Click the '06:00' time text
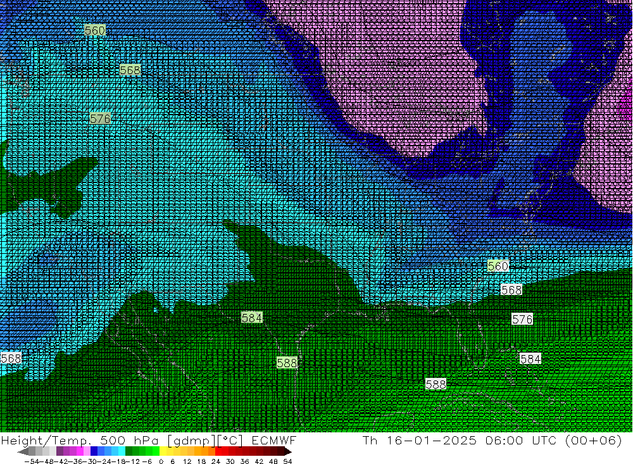 click(505, 440)
